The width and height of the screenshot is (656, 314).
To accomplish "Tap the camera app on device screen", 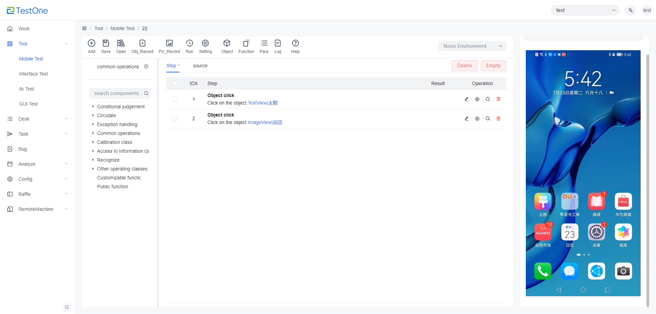I will pos(624,271).
